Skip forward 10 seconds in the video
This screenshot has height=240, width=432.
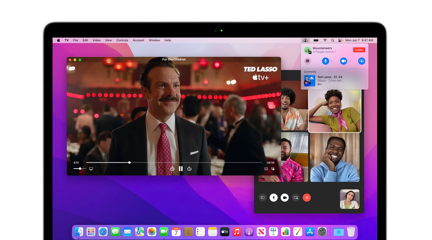[x=189, y=169]
